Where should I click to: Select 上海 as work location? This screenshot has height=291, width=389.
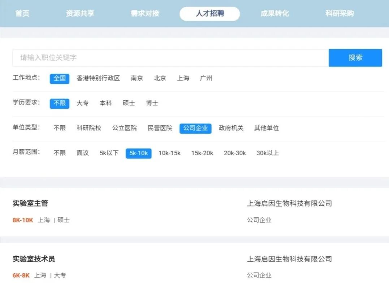tap(183, 78)
